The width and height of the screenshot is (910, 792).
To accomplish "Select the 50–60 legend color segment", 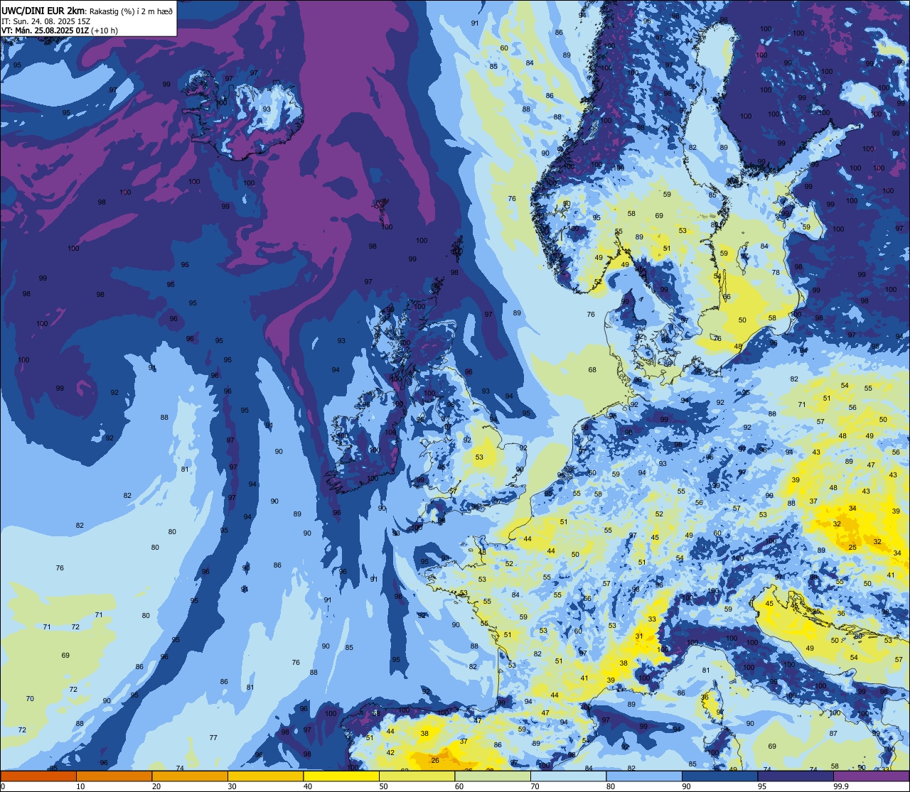I will coord(417,776).
